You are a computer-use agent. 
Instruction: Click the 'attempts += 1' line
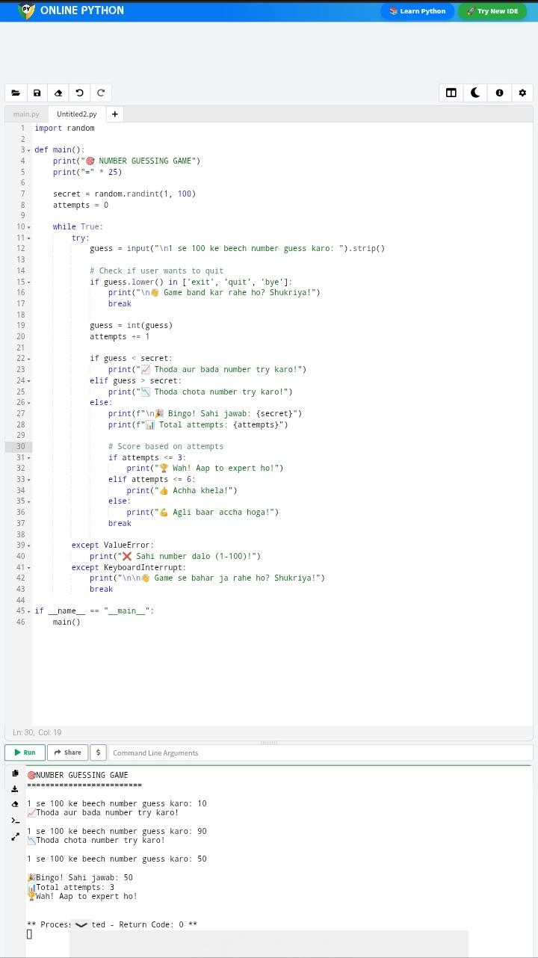[x=120, y=336]
